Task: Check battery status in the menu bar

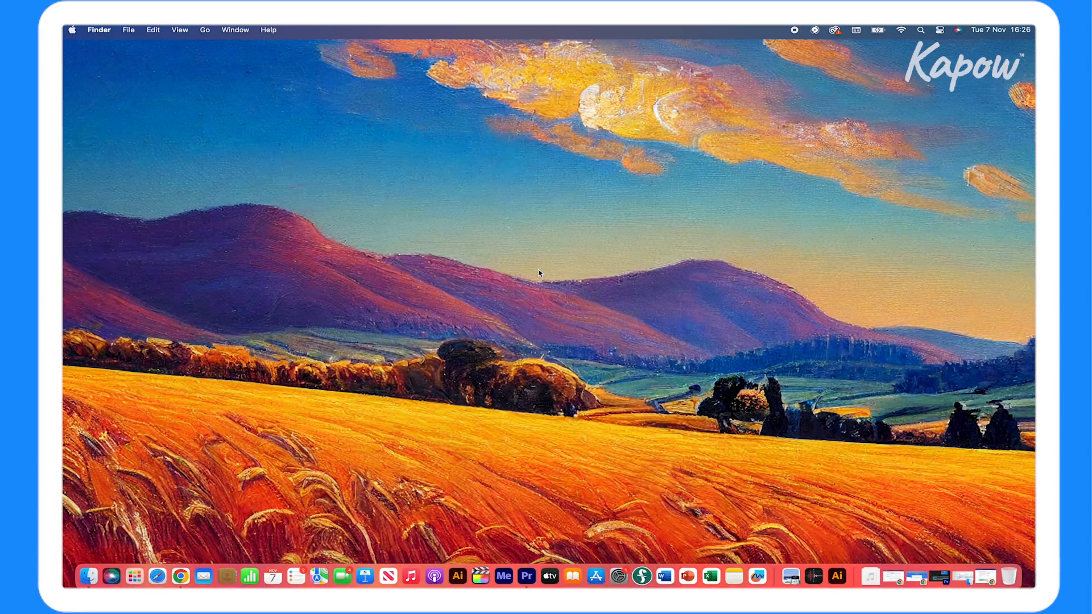Action: pos(878,30)
